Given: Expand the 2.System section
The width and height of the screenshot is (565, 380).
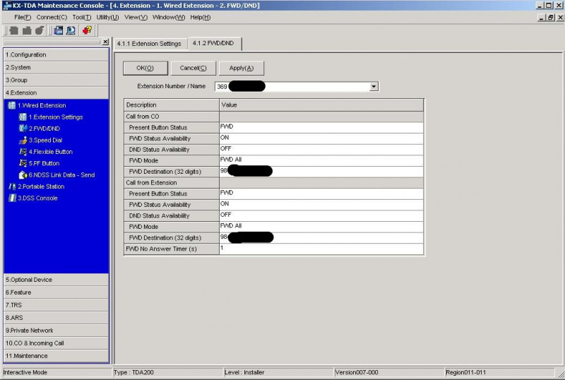Looking at the screenshot, I should pos(56,67).
